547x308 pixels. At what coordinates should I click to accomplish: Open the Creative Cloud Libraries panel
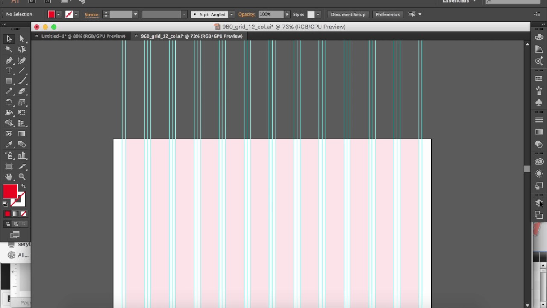[x=539, y=162]
